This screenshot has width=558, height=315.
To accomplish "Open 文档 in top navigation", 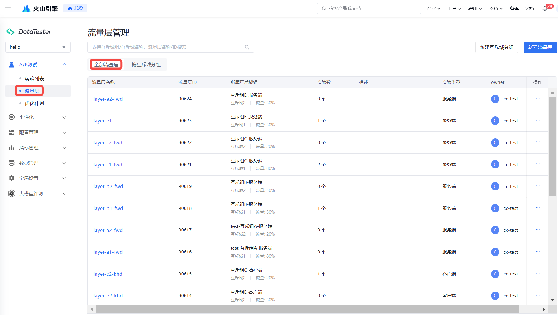I will click(x=529, y=8).
